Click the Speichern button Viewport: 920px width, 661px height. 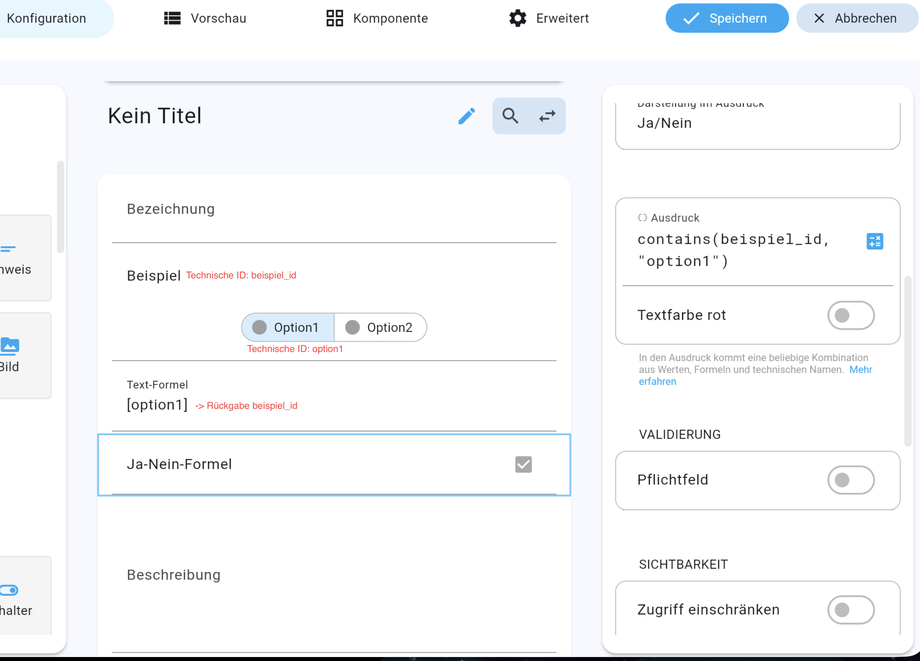tap(727, 18)
